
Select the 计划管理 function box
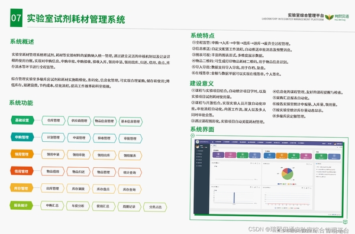coord(53,138)
